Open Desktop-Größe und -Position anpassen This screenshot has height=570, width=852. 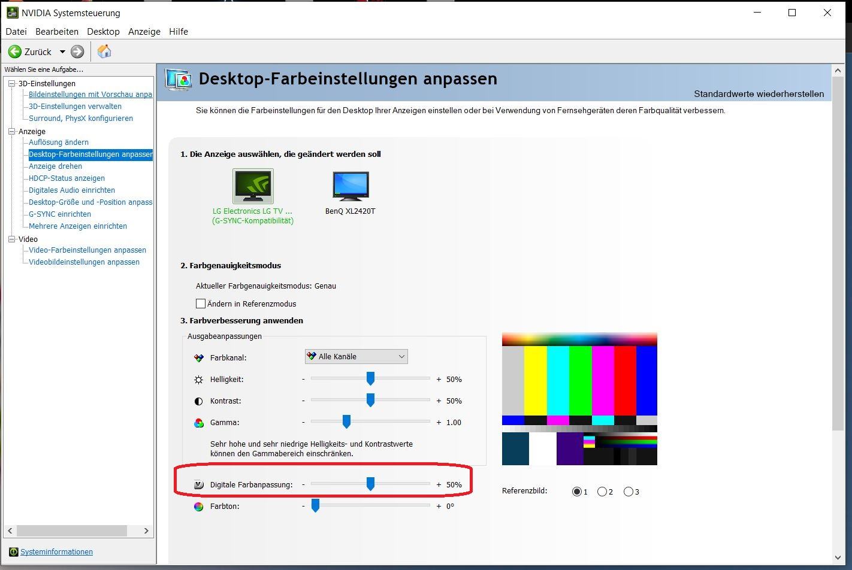point(90,202)
